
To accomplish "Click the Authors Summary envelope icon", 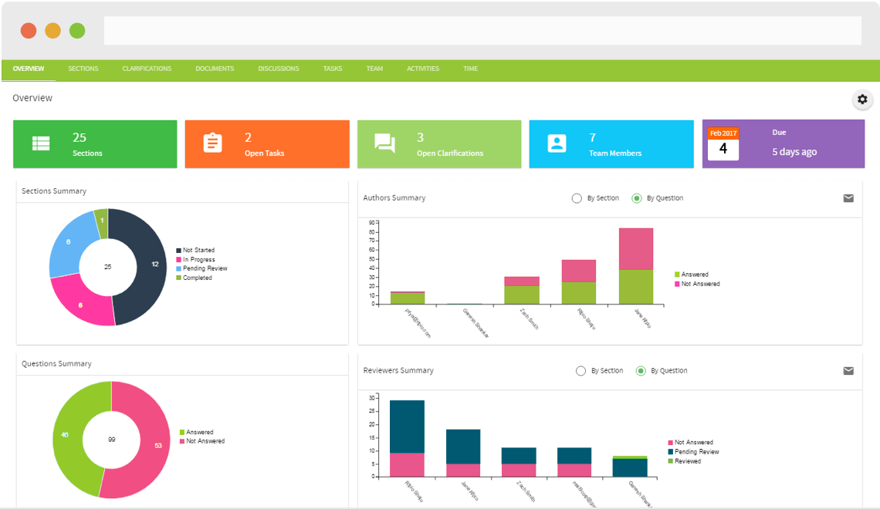I will [x=848, y=198].
